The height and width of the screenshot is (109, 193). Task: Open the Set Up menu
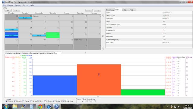coord(25,5)
